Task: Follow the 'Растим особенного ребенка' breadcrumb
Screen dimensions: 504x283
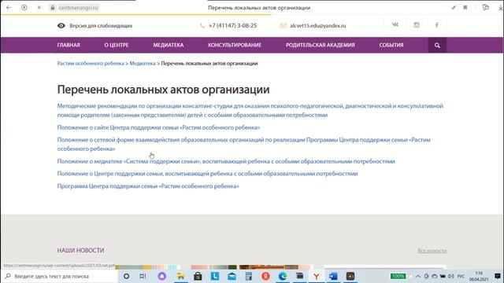Action: 91,64
